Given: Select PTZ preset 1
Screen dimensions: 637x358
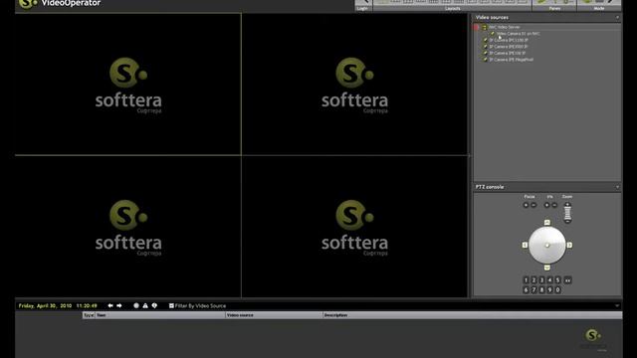Looking at the screenshot, I should tap(526, 280).
